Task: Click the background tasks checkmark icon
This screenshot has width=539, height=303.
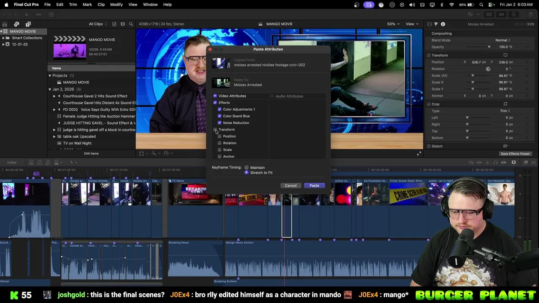Action: coord(51,14)
